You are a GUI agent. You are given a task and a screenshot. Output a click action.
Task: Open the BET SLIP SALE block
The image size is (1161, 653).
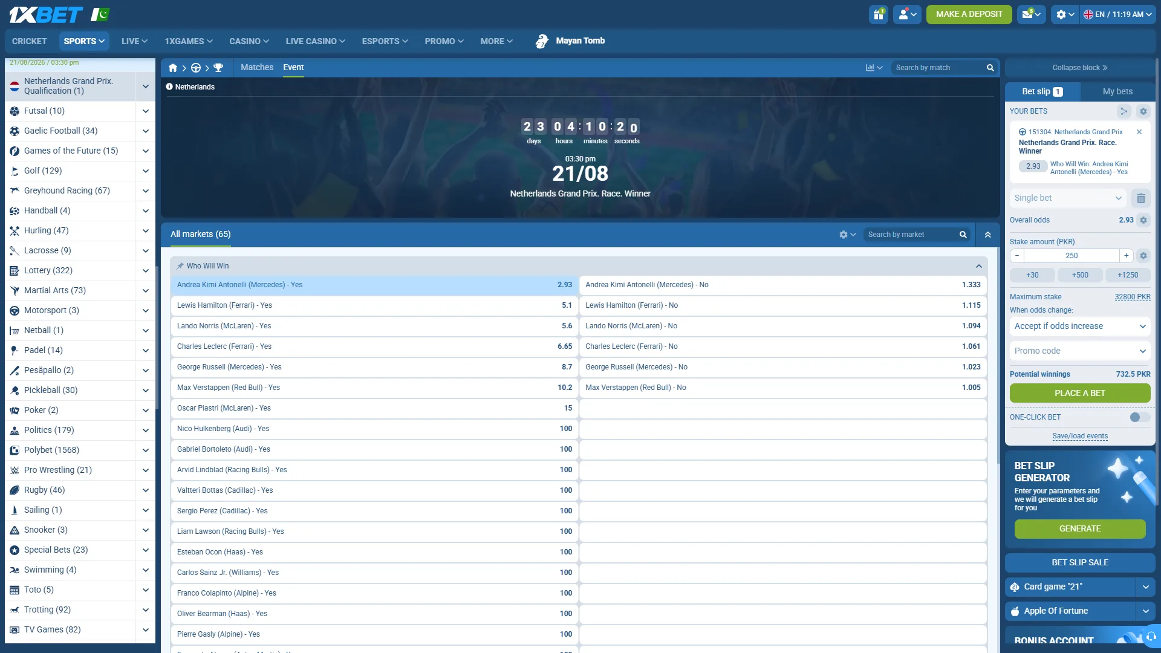[x=1080, y=563]
